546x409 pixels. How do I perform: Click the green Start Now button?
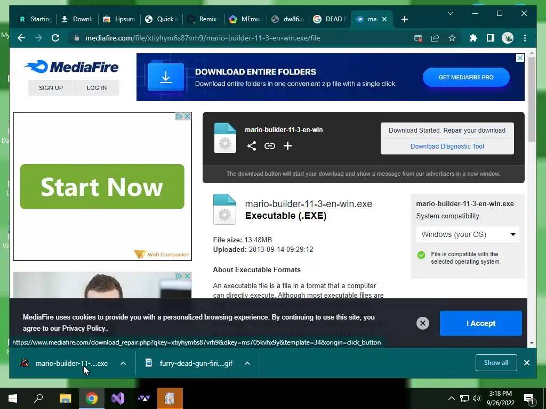[102, 186]
